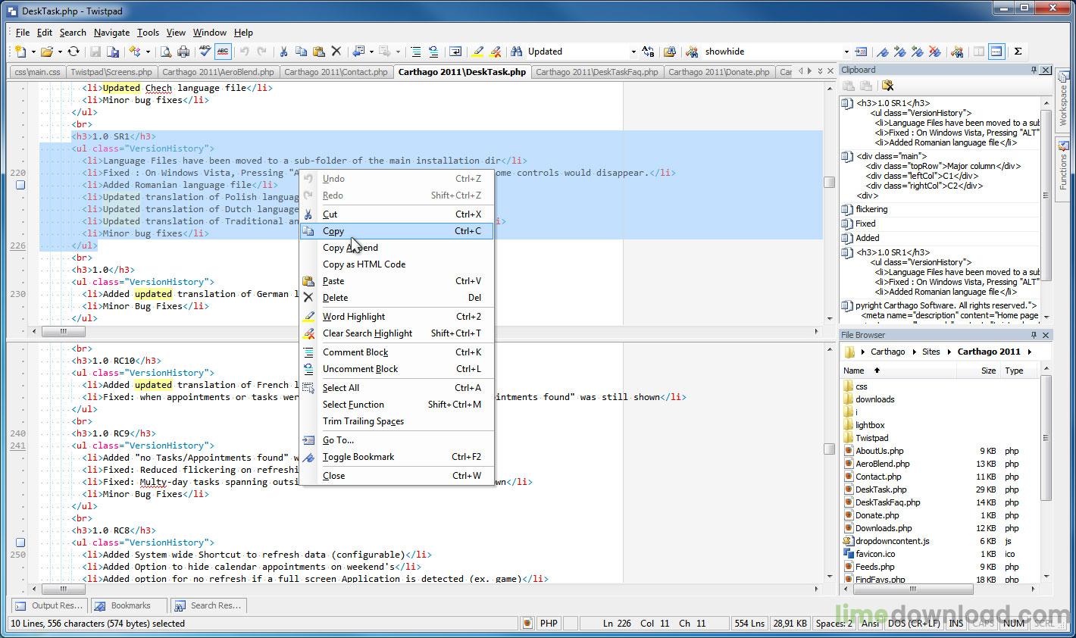The height and width of the screenshot is (638, 1076).
Task: Click the Replace A-to-B toolbar icon
Action: click(x=648, y=52)
